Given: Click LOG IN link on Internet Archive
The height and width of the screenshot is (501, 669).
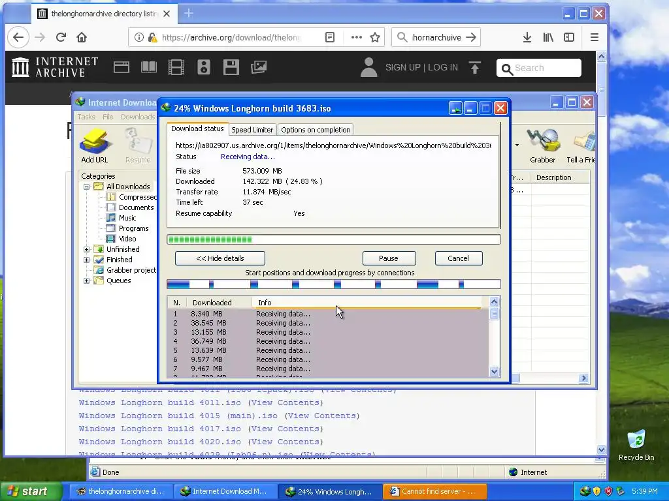Looking at the screenshot, I should click(x=443, y=67).
